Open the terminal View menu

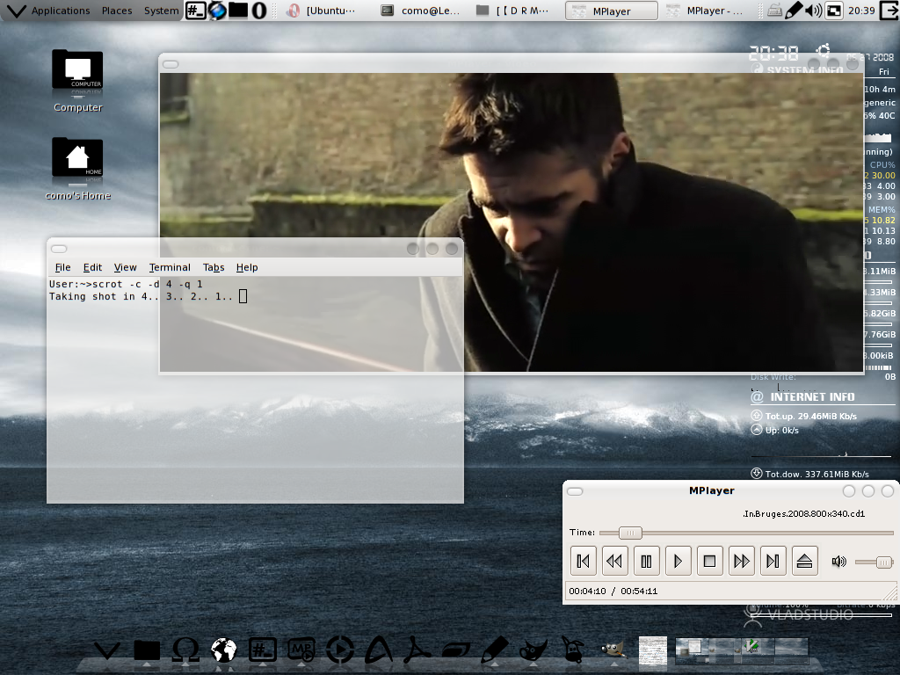point(125,267)
